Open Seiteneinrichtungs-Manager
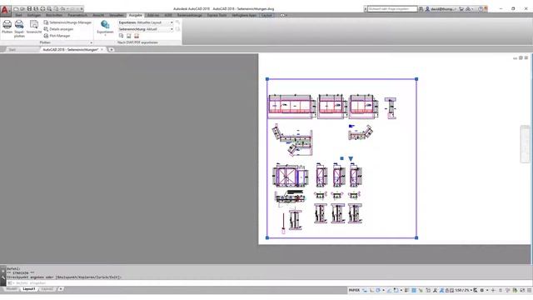533x300 pixels. coord(67,22)
